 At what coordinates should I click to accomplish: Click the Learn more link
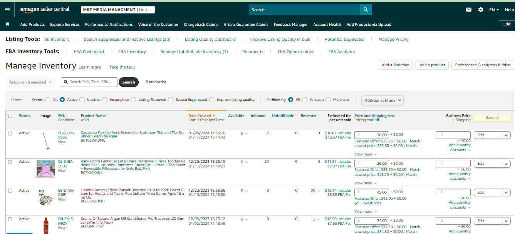coord(90,67)
